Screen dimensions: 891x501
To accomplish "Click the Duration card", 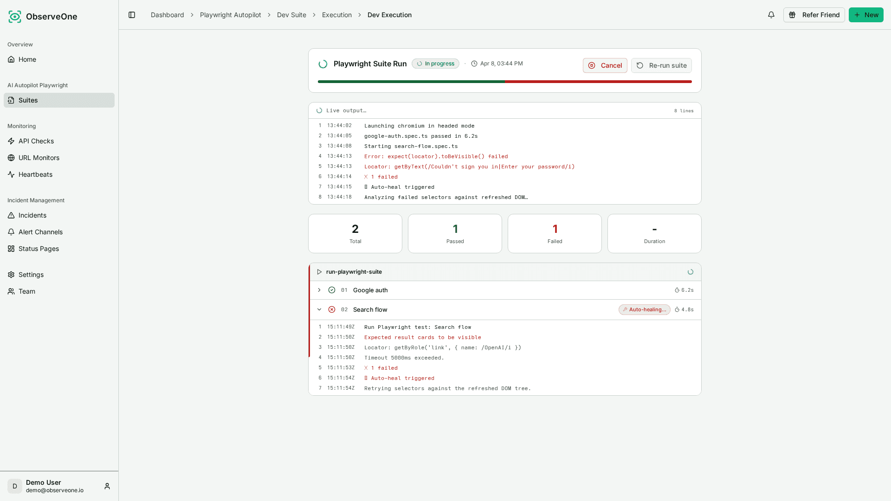I will point(654,233).
